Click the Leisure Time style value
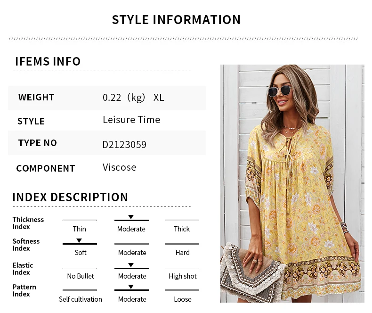This screenshot has width=372, height=313. coord(131,119)
